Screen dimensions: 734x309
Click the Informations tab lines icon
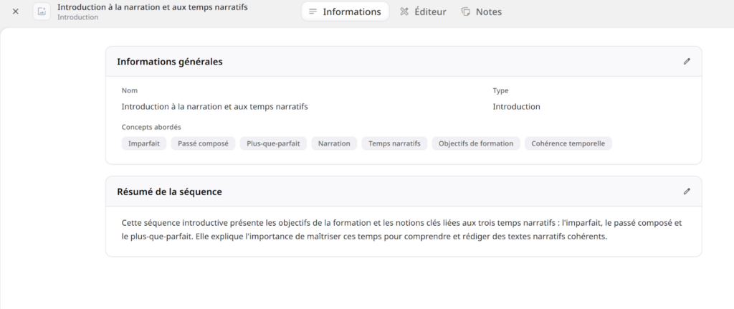(x=313, y=11)
